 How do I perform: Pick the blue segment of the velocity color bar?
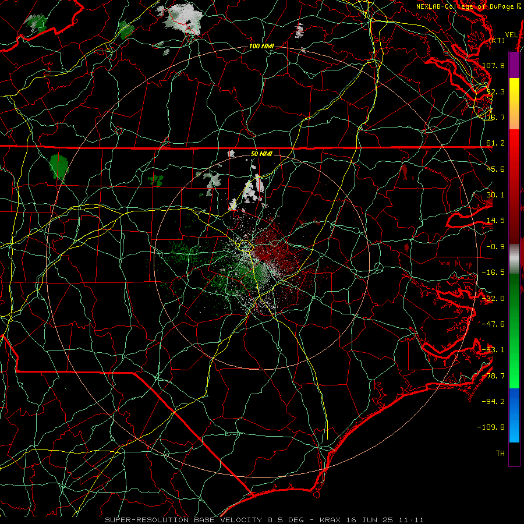click(514, 415)
